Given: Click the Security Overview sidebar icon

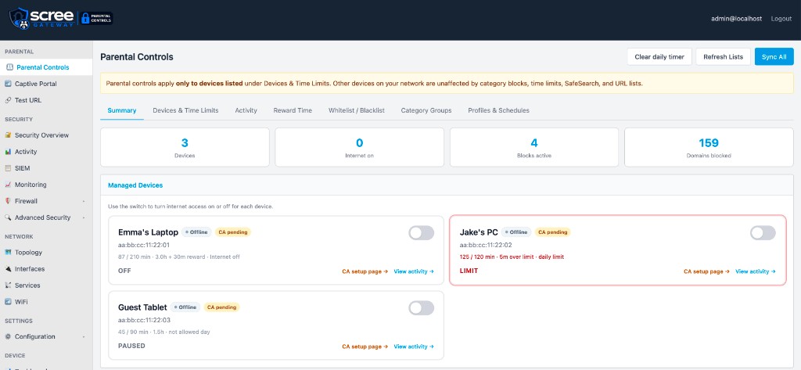Looking at the screenshot, I should point(8,135).
